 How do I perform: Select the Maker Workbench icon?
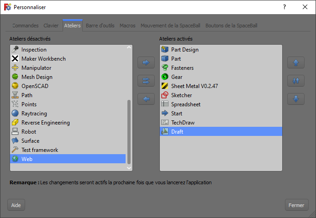(x=15, y=58)
